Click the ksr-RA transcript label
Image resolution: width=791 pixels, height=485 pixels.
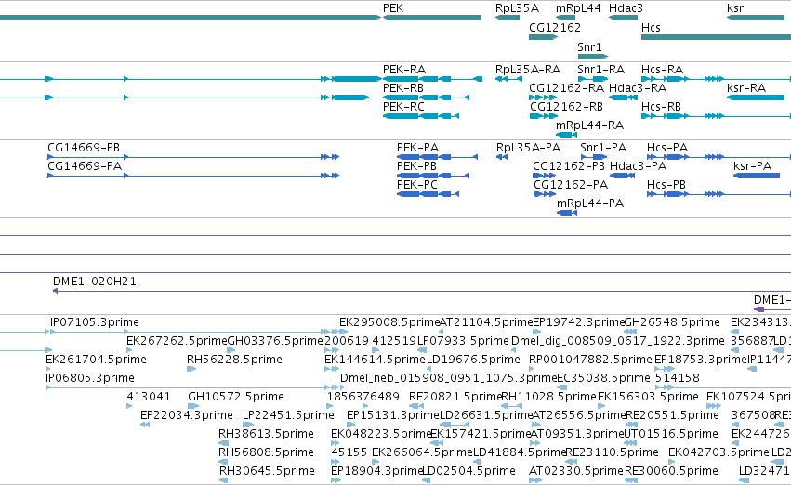(746, 87)
